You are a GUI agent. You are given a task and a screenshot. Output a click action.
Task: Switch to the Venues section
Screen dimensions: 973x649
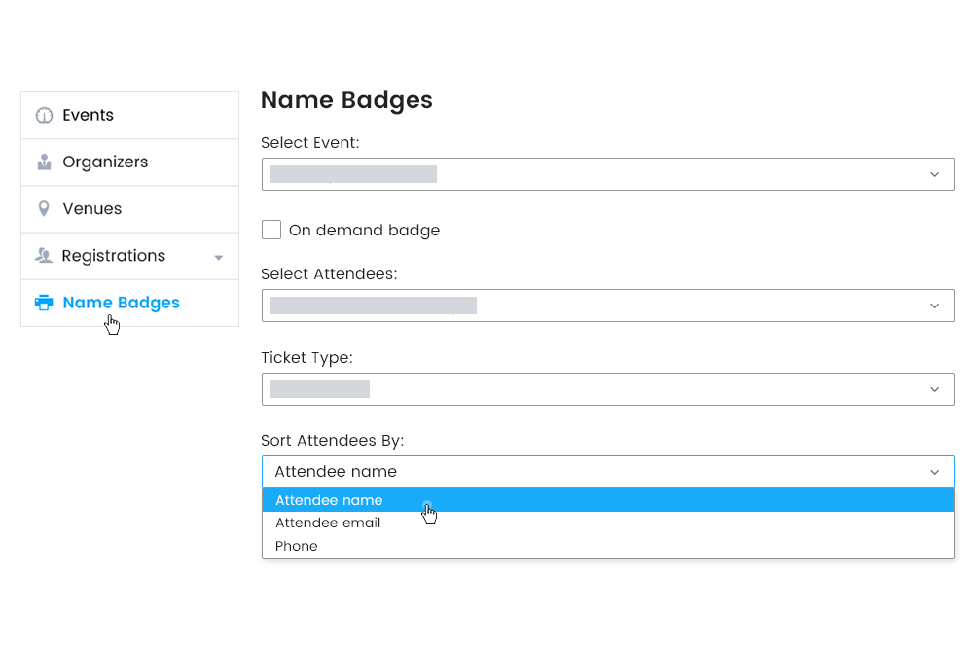(92, 208)
